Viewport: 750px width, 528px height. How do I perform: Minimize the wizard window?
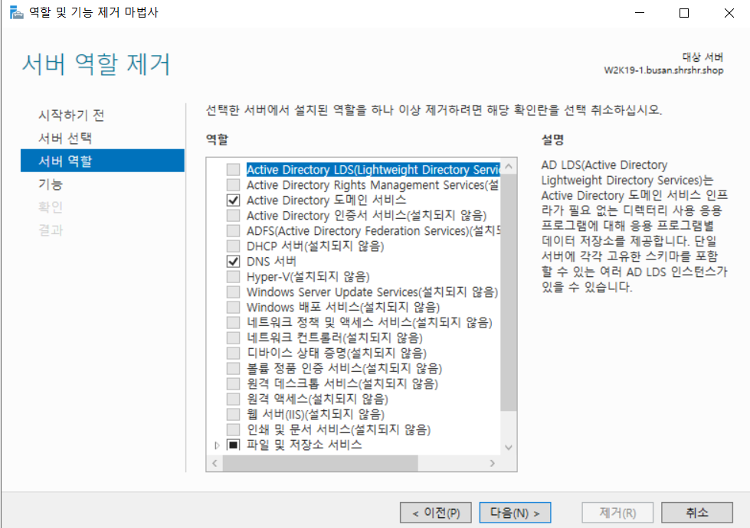640,13
